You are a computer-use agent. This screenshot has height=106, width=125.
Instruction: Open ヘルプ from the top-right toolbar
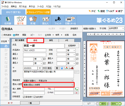pos(110,11)
